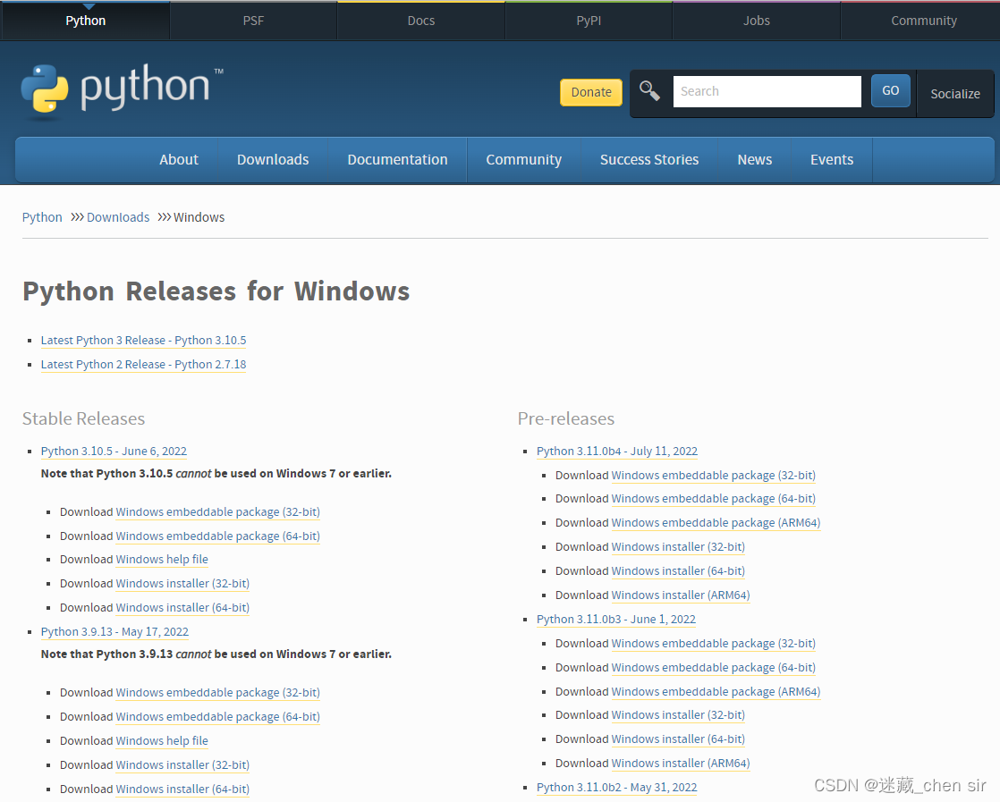Screen dimensions: 1000x802
Task: Download 3.10.5 Windows help file
Action: point(162,559)
